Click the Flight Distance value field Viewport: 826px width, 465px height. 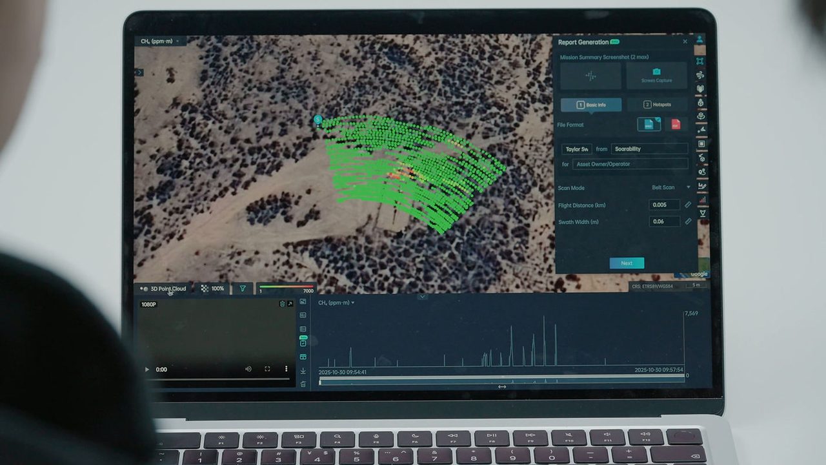pos(665,205)
